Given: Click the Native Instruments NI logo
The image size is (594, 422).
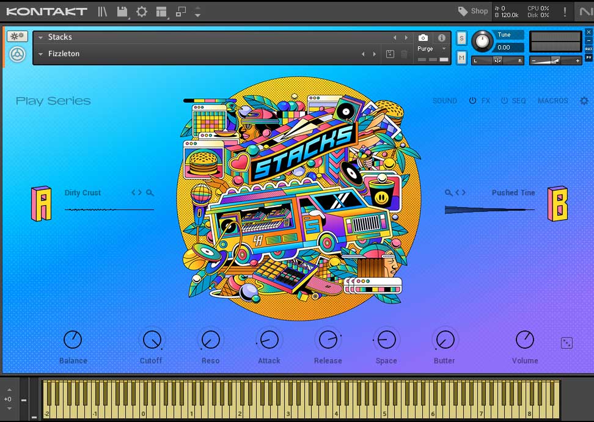Looking at the screenshot, I should (586, 12).
